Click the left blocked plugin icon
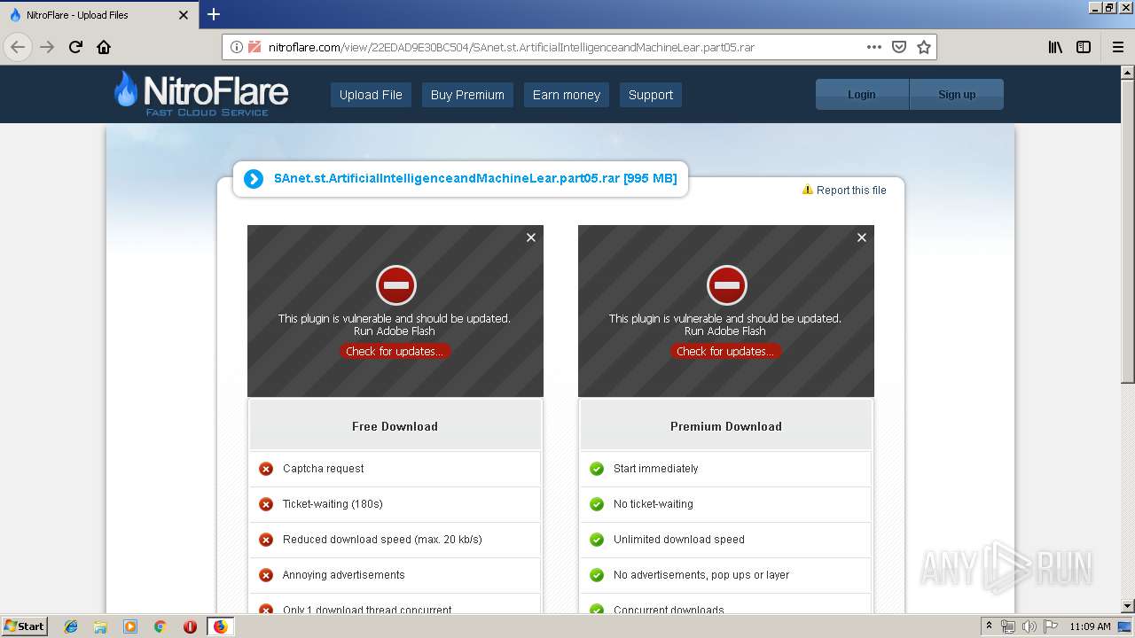This screenshot has width=1135, height=638. (x=395, y=285)
